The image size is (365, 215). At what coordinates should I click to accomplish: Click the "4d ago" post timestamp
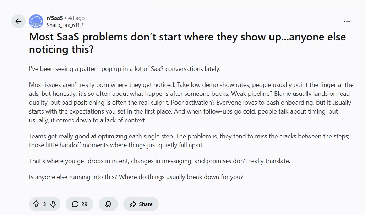point(76,18)
